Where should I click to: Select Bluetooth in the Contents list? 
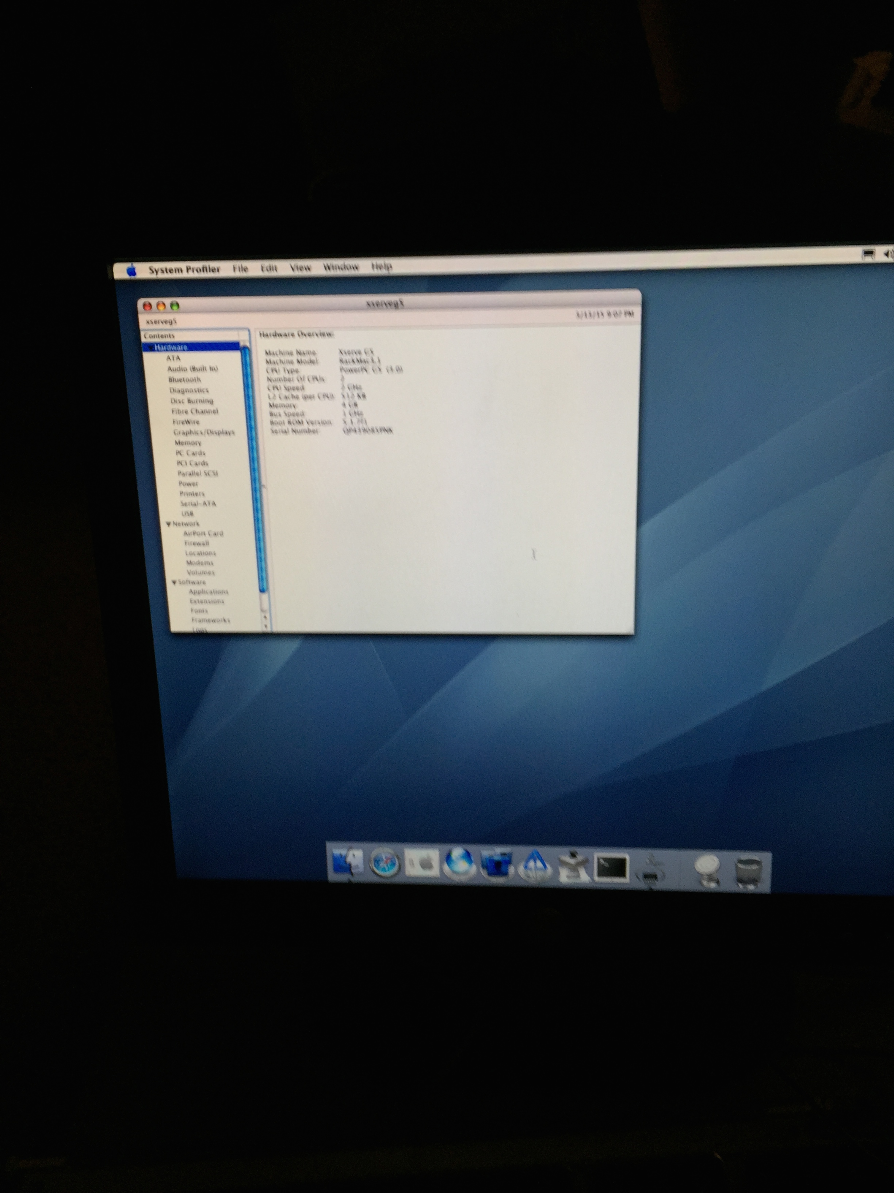[x=184, y=380]
